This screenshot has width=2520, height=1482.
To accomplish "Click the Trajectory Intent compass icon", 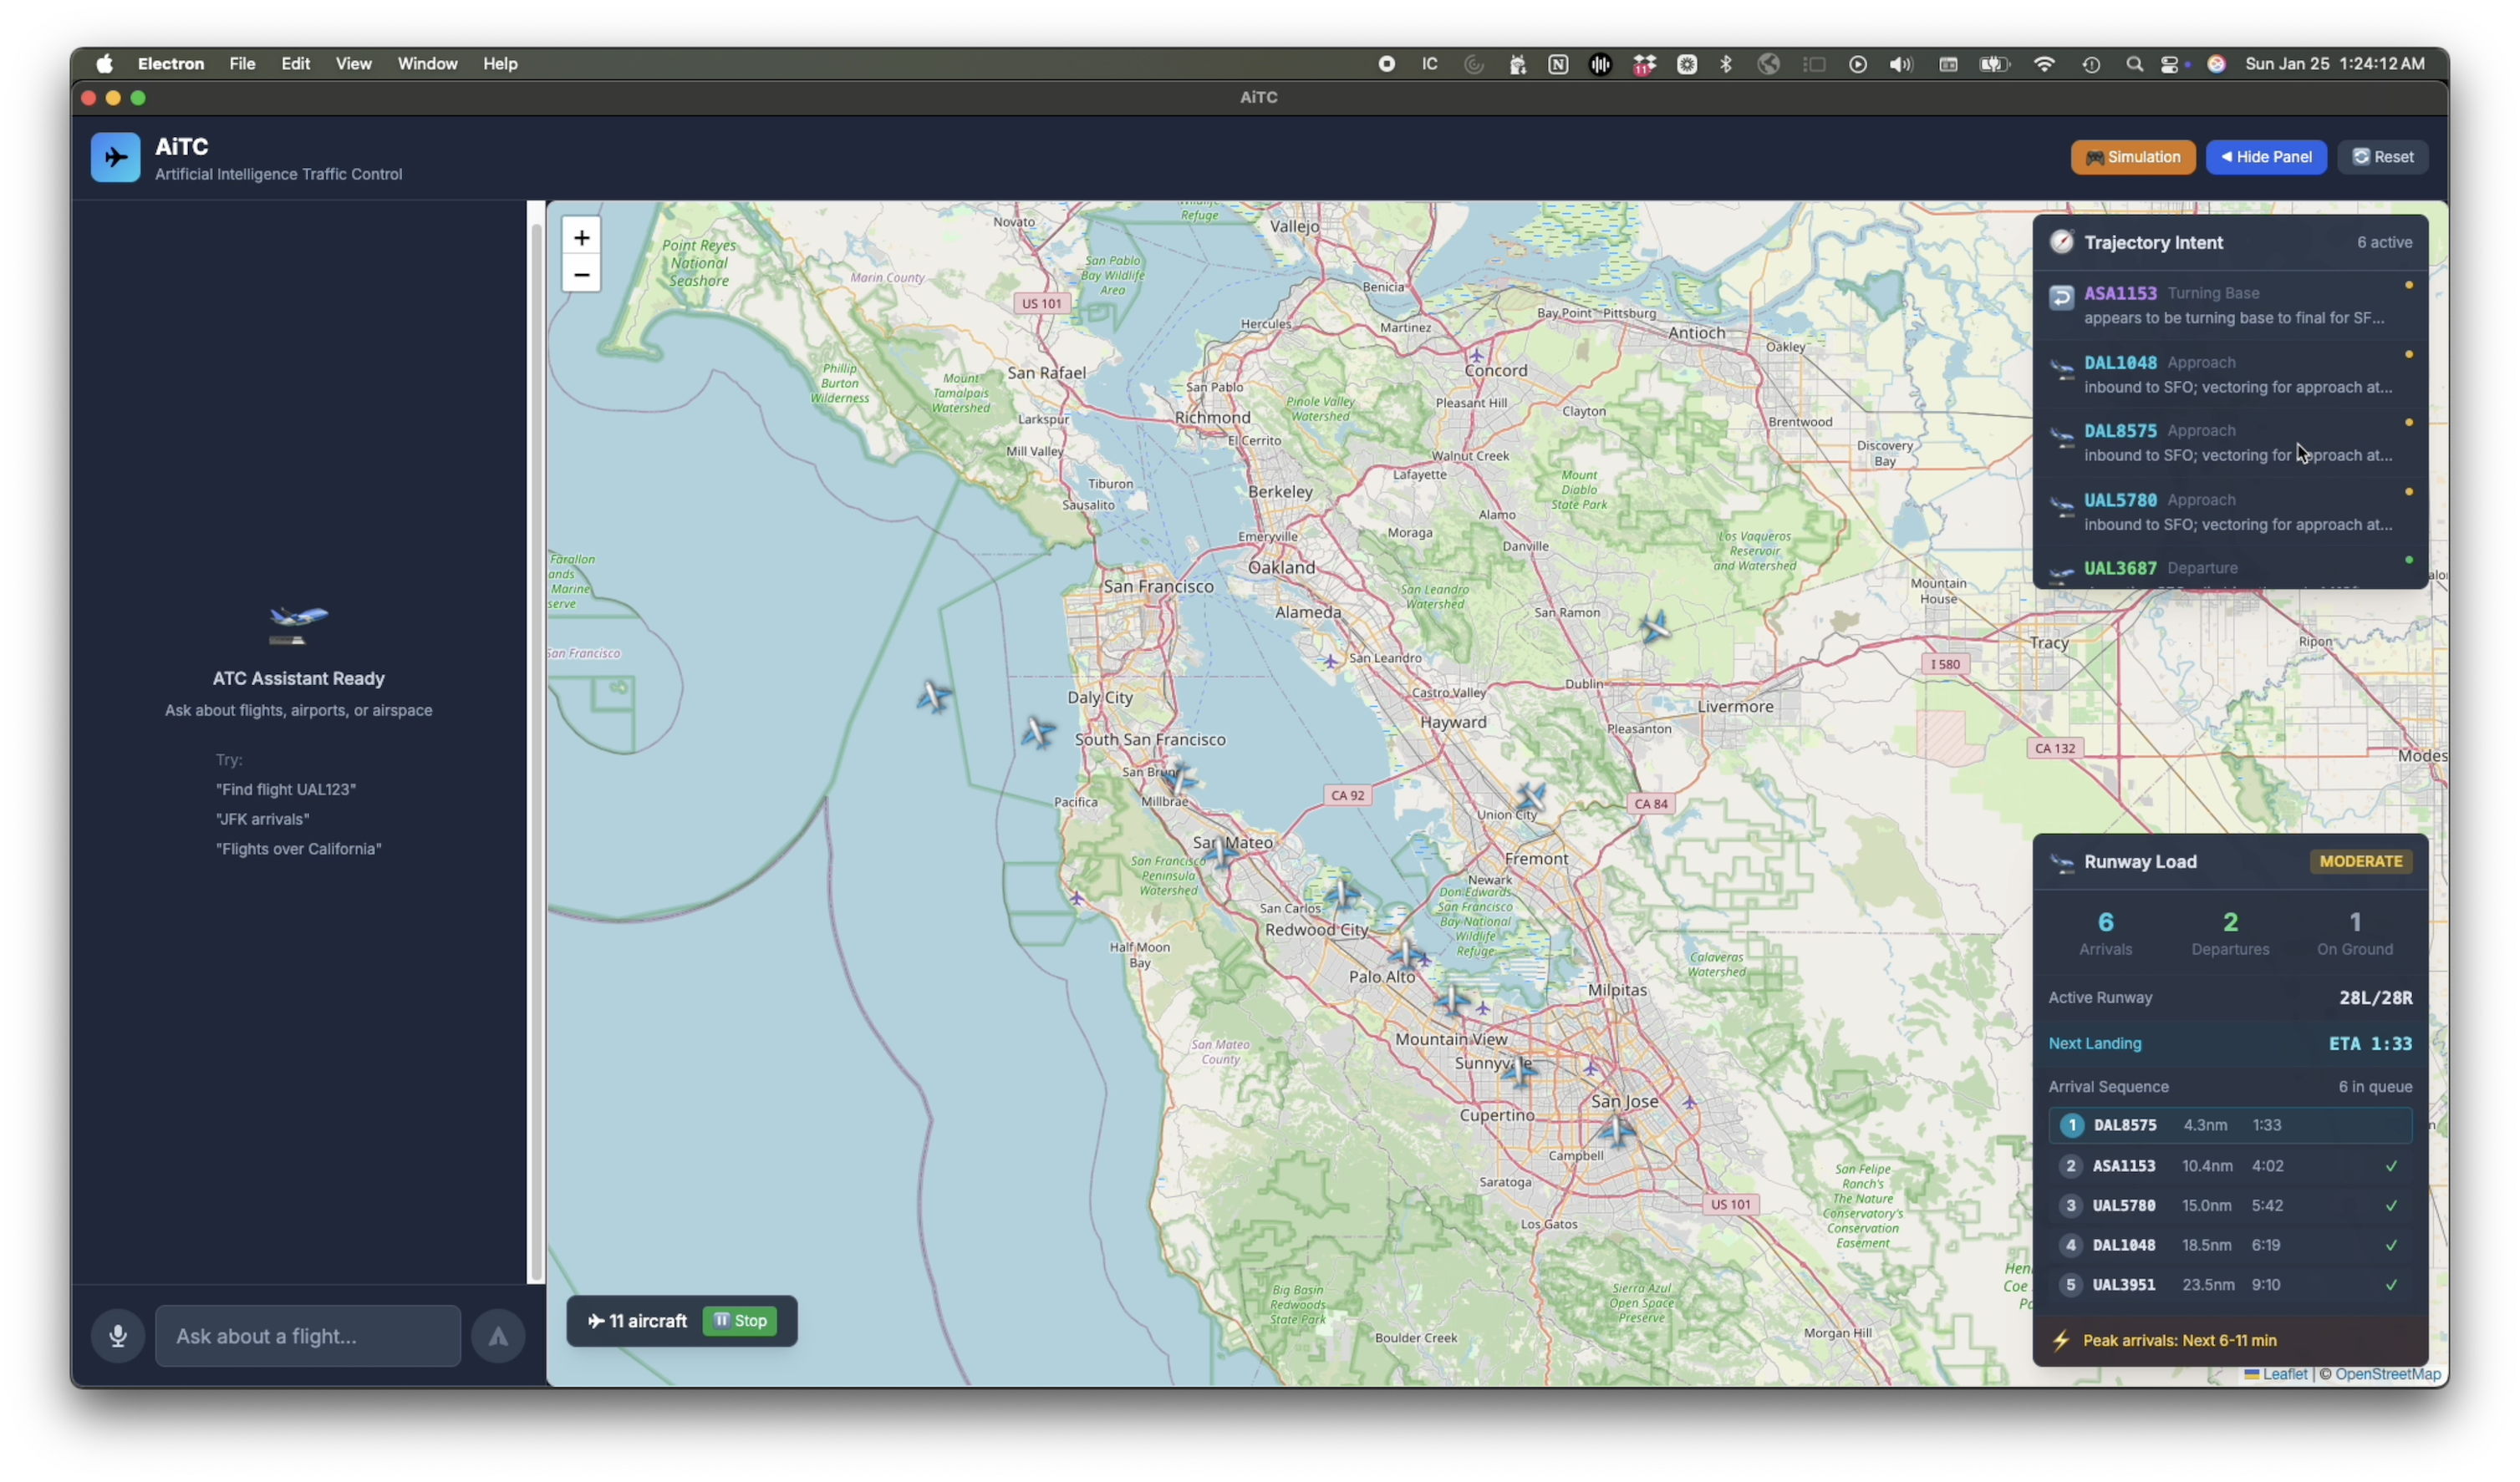I will [2061, 241].
